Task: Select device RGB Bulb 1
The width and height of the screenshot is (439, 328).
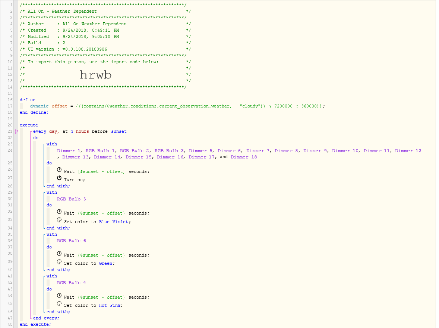Action: coord(100,151)
